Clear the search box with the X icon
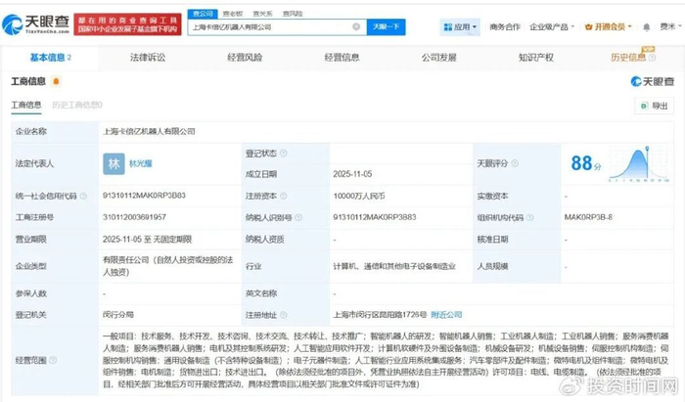 pos(356,27)
